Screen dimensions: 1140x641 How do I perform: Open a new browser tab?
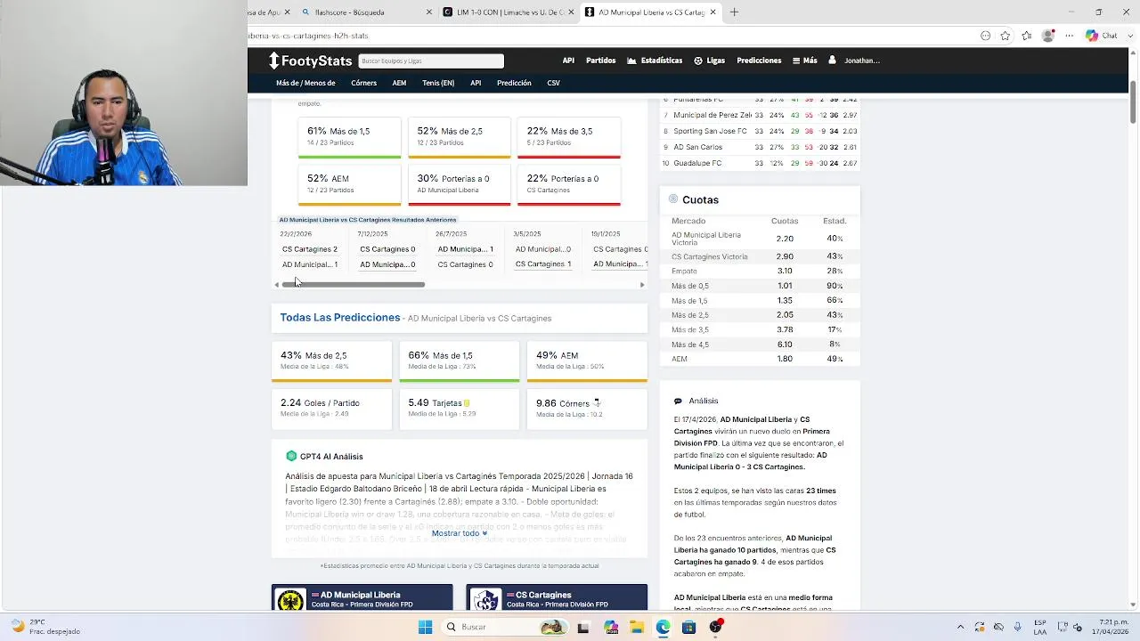(734, 12)
